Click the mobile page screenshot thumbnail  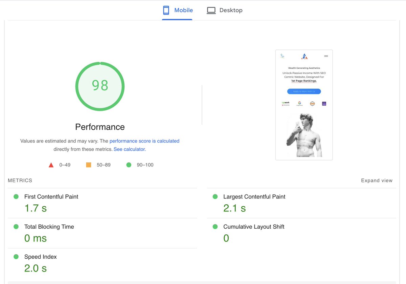(x=304, y=105)
